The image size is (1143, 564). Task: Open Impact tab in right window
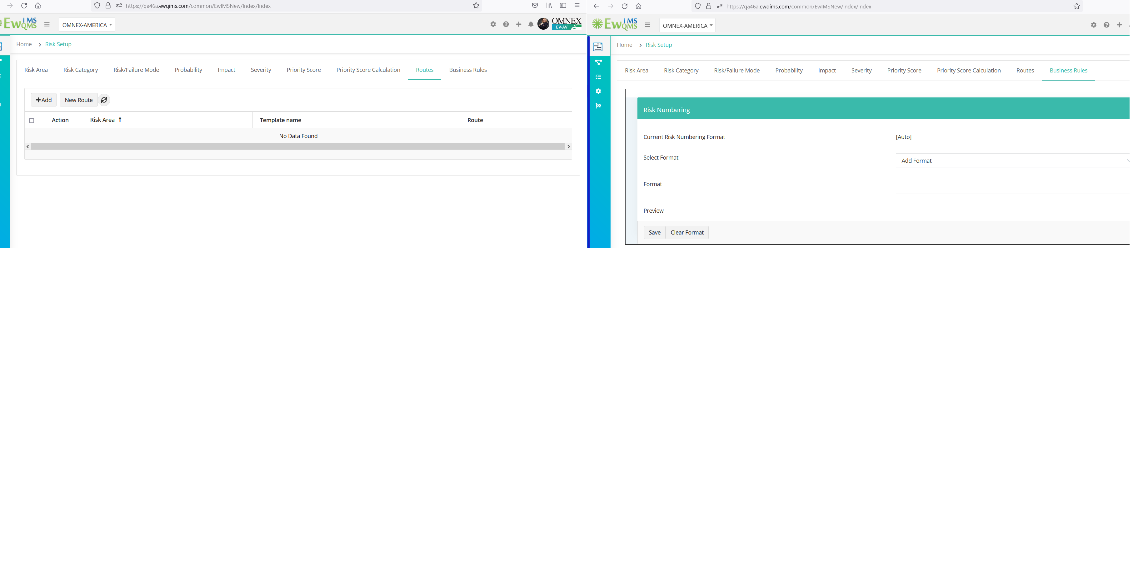pos(827,71)
